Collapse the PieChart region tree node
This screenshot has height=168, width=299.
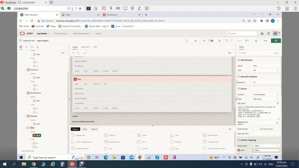click(x=25, y=116)
